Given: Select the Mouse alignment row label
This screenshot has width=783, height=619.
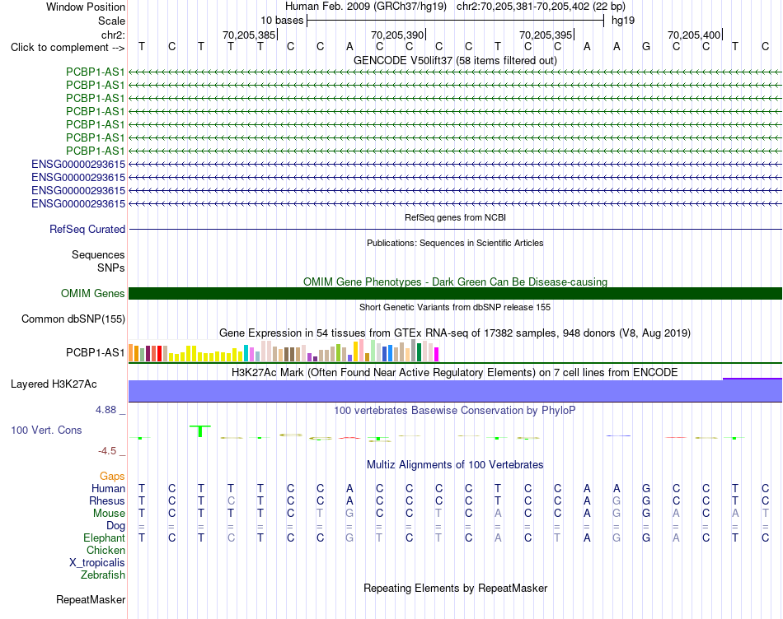Looking at the screenshot, I should 109,514.
